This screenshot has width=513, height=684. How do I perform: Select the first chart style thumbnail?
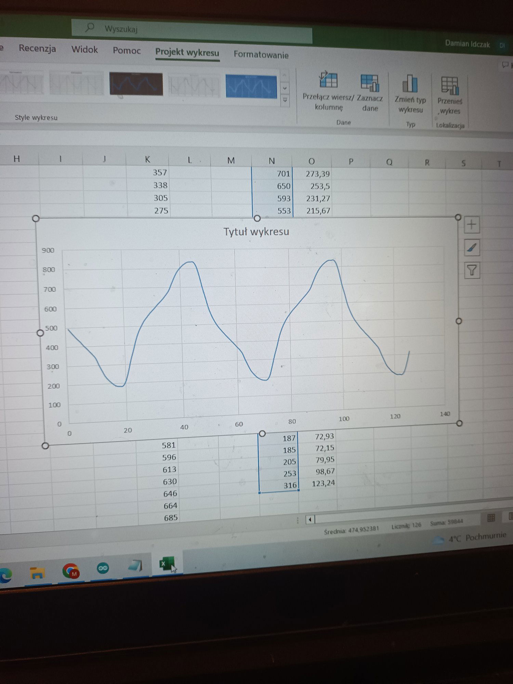click(22, 82)
